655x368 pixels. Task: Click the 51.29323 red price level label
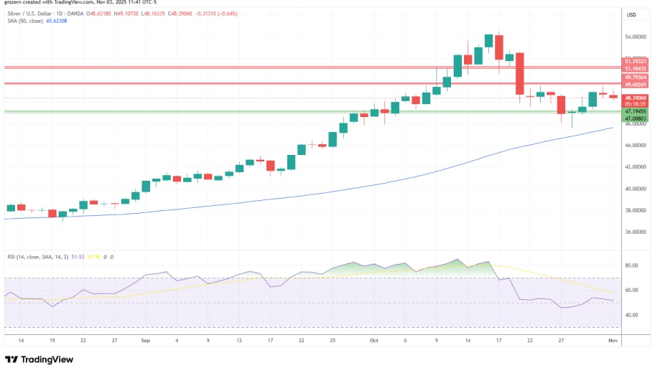(636, 62)
